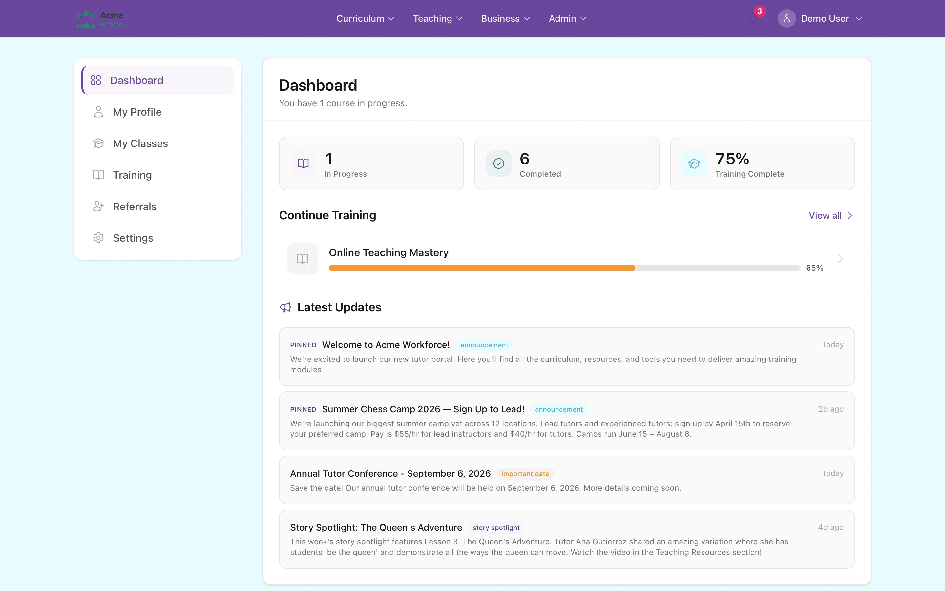
Task: Click the My Profile person icon
Action: (98, 112)
